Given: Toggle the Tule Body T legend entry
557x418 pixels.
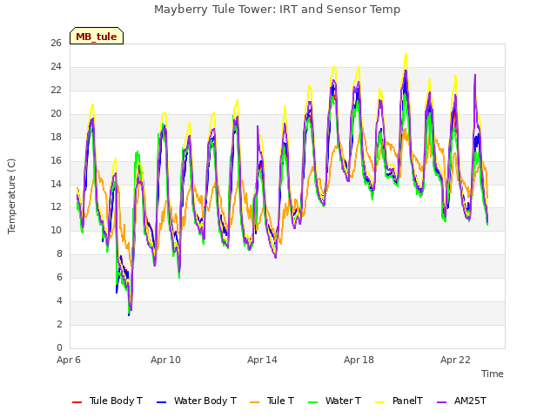Looking at the screenshot, I should point(107,401).
